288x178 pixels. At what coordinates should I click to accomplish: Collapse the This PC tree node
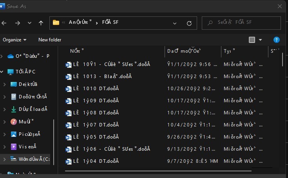coord(2,72)
